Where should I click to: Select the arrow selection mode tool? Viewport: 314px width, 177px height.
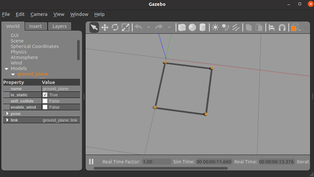[x=94, y=28]
